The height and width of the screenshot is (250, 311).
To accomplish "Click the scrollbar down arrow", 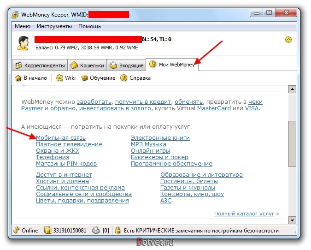I will pos(292,220).
